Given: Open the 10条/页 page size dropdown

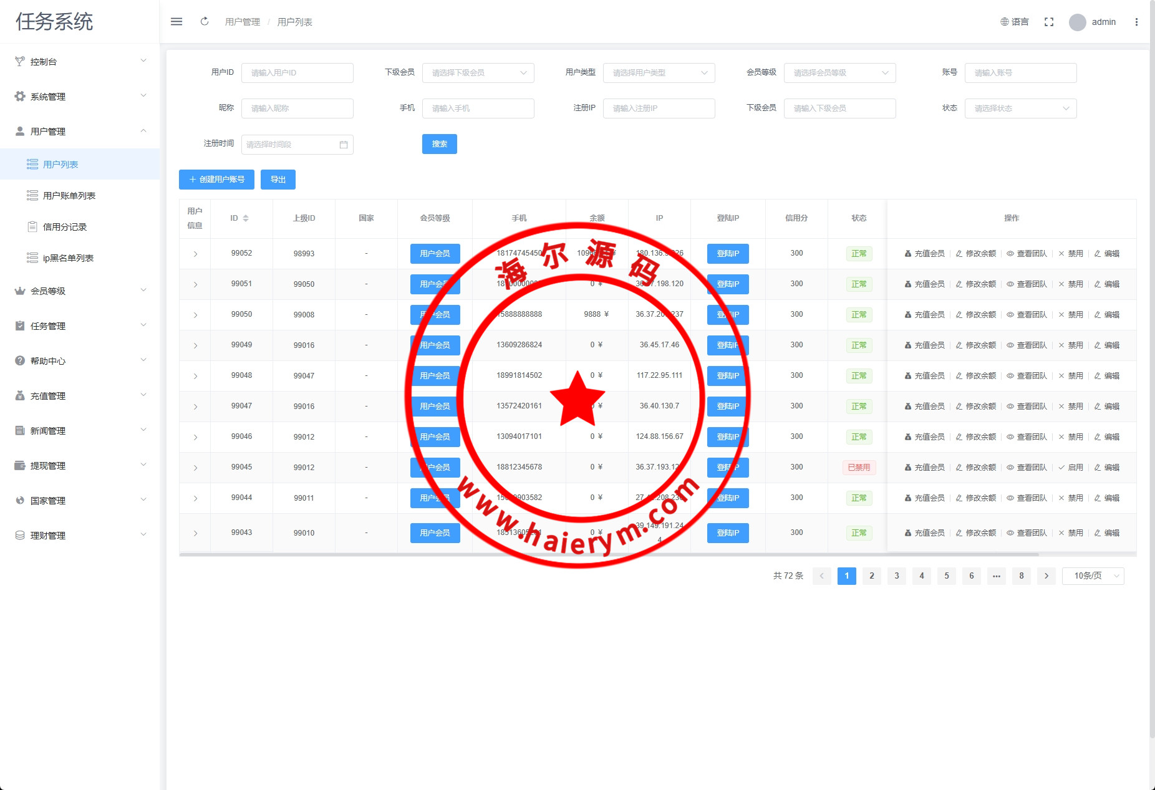Looking at the screenshot, I should click(1093, 576).
